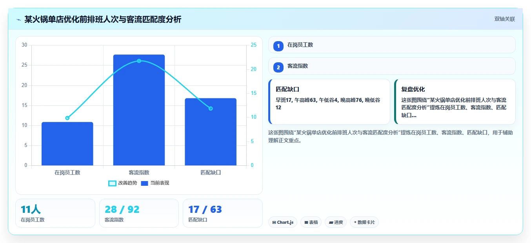
Task: Click the trend line point above 匹配缺口
Action: pos(211,108)
